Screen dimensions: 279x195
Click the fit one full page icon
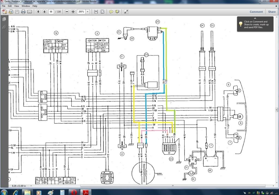click(x=102, y=12)
